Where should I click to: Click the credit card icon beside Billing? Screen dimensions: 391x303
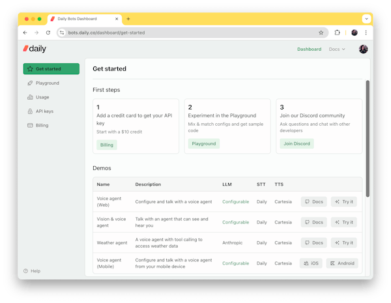coord(30,126)
